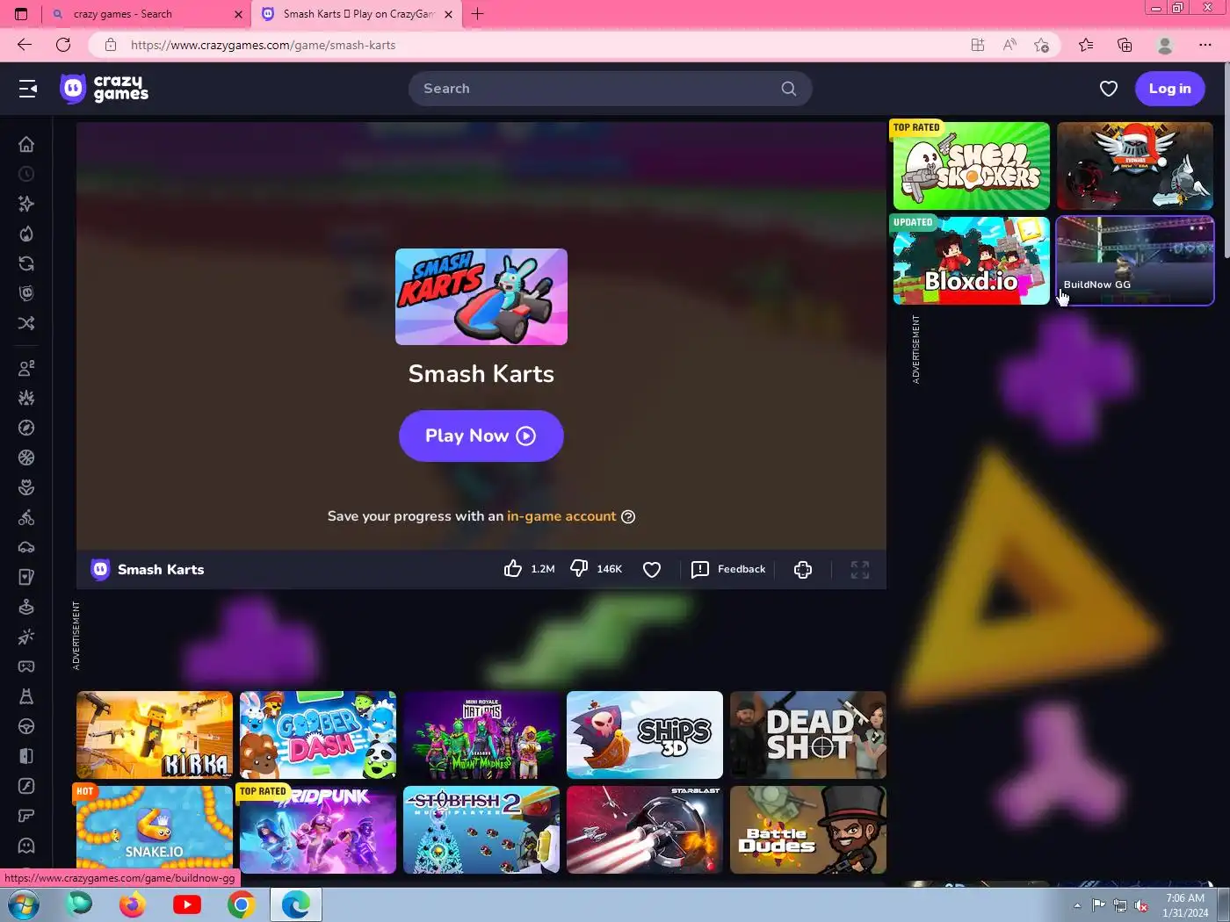
Task: Open the Windows Start menu
Action: click(x=23, y=904)
